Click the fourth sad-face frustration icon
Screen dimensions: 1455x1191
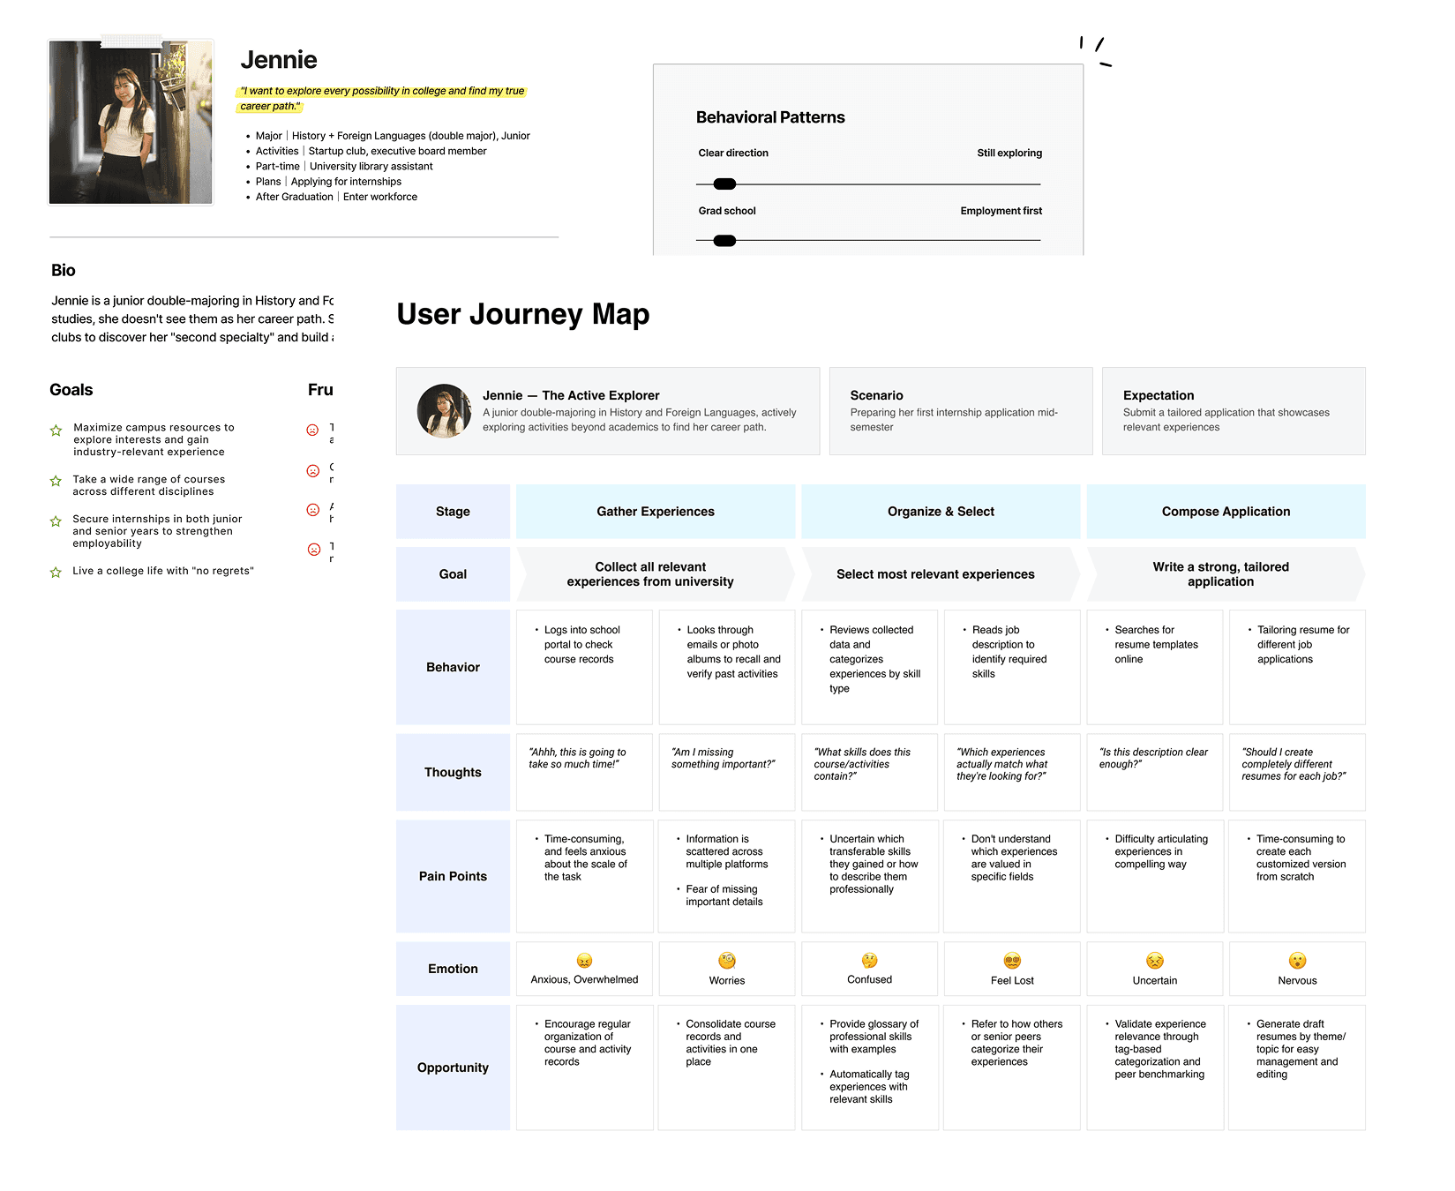coord(313,550)
